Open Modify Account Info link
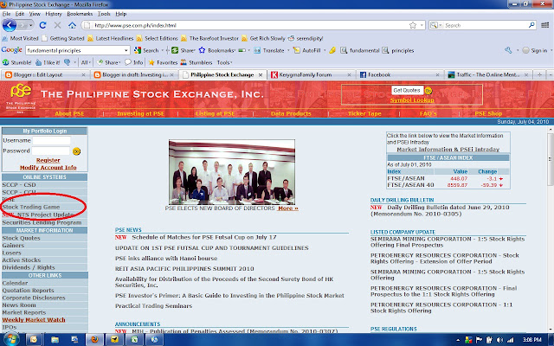 point(48,168)
